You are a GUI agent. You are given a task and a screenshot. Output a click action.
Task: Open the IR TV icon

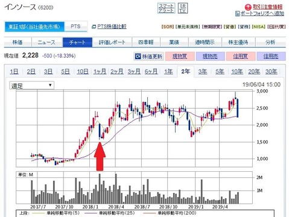click(183, 8)
